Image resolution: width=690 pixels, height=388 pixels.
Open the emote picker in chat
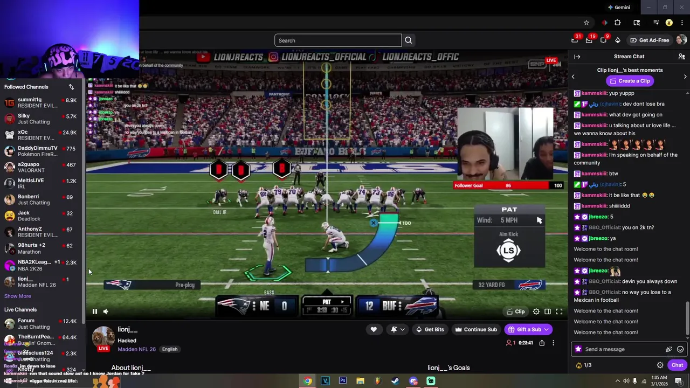680,349
